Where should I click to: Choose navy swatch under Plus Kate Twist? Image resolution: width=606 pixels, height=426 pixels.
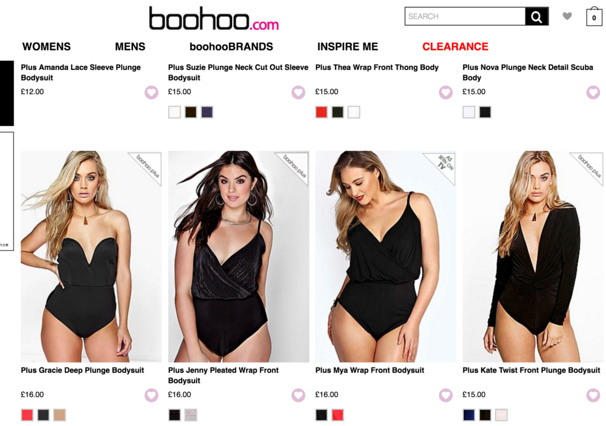(x=469, y=415)
